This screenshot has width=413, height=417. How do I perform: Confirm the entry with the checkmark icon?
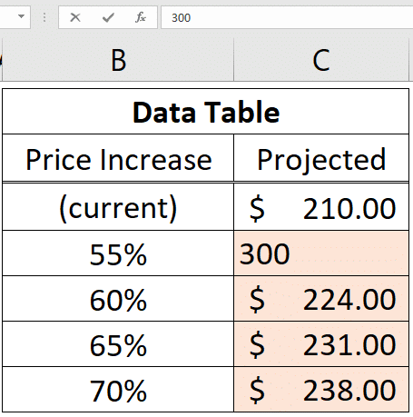pyautogui.click(x=108, y=17)
